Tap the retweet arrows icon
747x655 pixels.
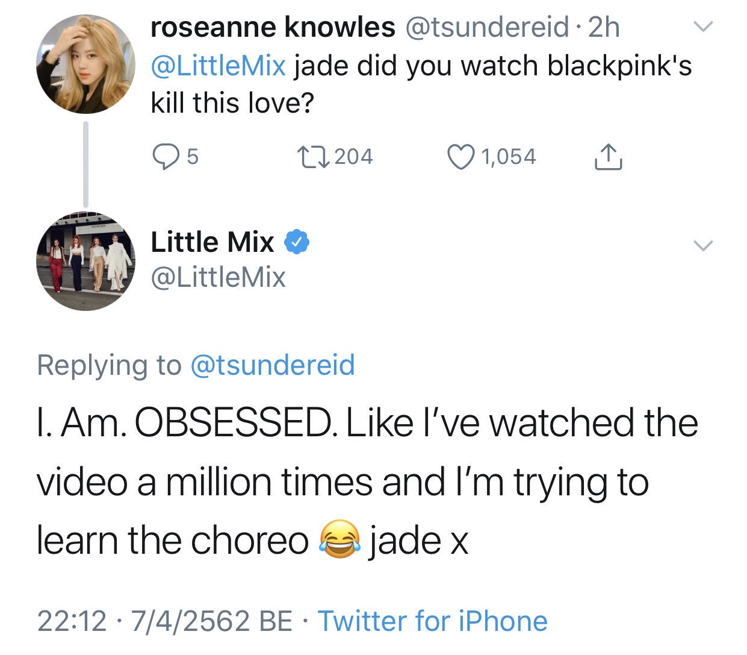click(x=313, y=157)
